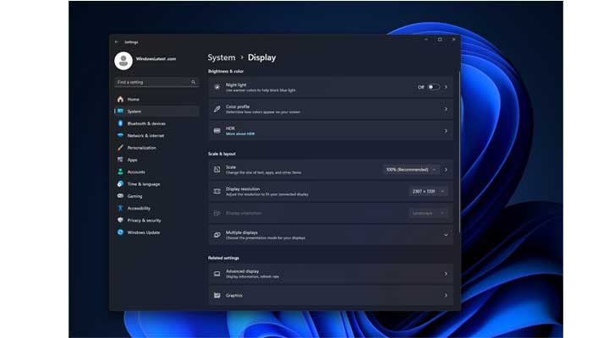Click the HDR display icon

coord(217,131)
